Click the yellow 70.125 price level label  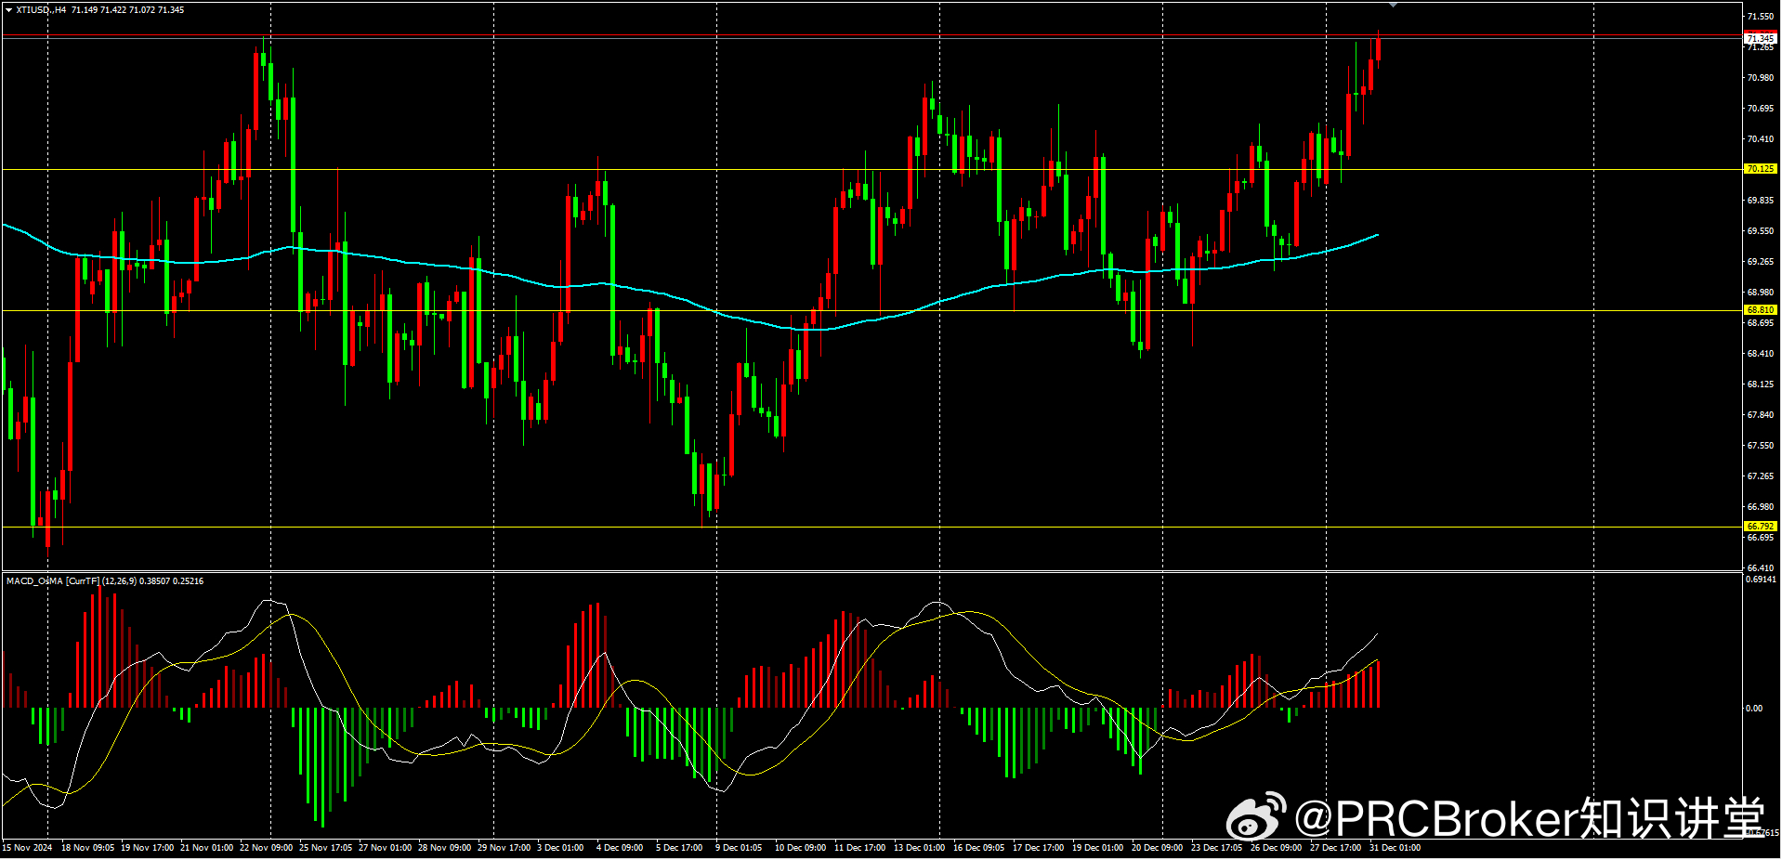click(x=1760, y=169)
